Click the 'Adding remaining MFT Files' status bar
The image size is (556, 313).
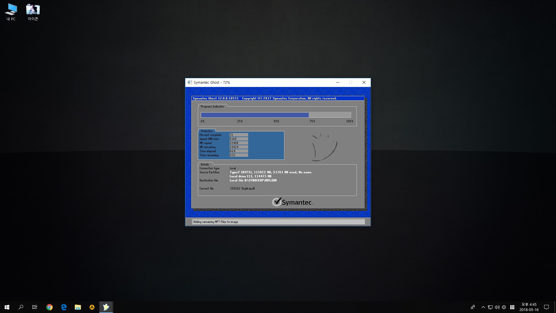(278, 222)
